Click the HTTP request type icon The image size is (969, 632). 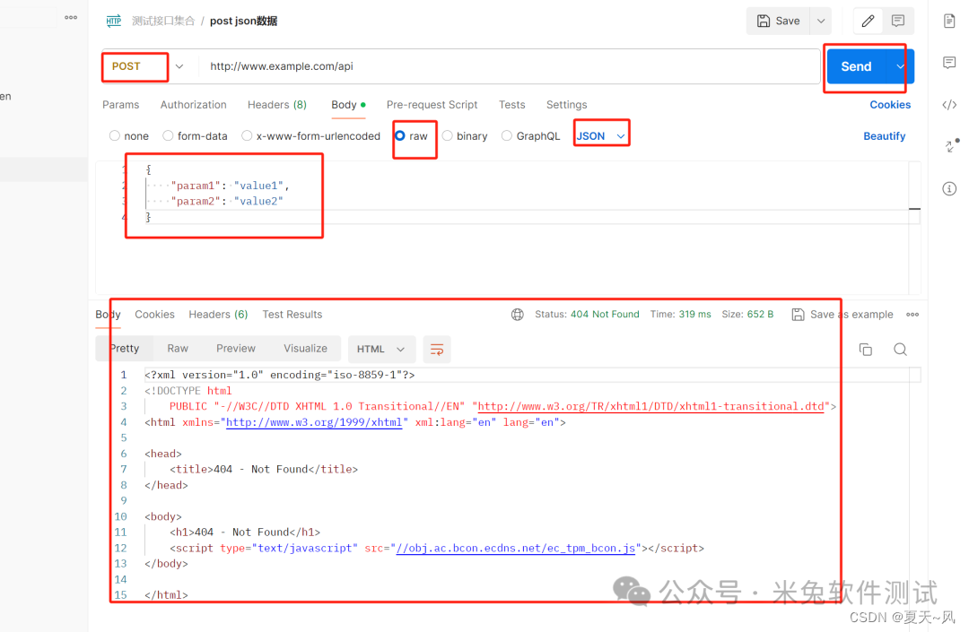114,21
